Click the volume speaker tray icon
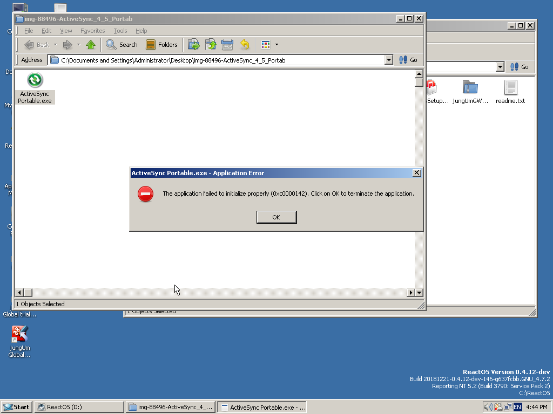The image size is (553, 414). (x=488, y=407)
